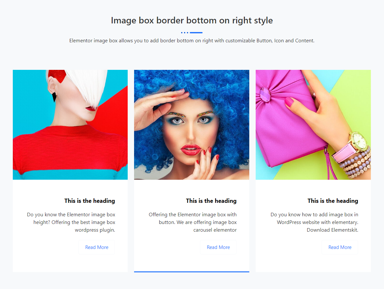Viewport: 384px width, 289px height.
Task: Click Read More in the first card
Action: (x=97, y=247)
